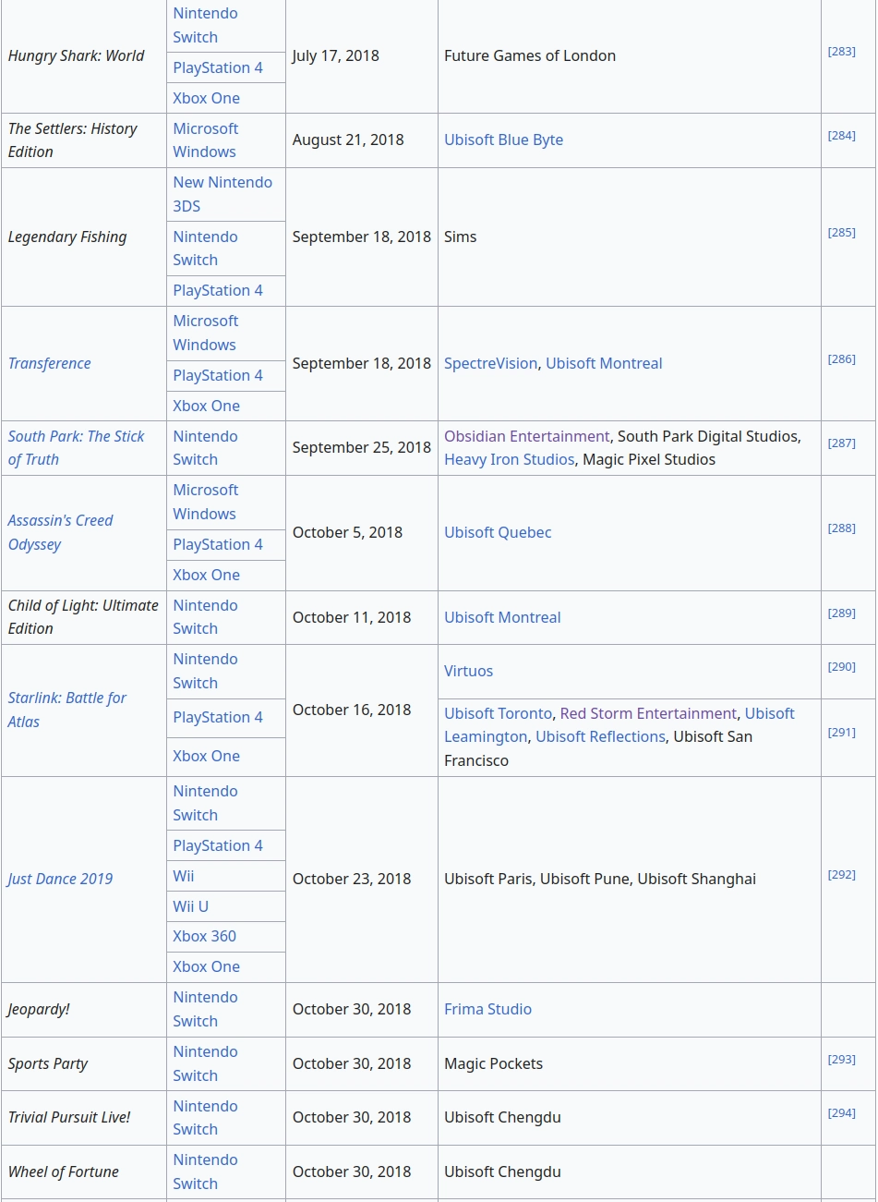Click Nintendo Switch link in South Park row

pyautogui.click(x=205, y=448)
